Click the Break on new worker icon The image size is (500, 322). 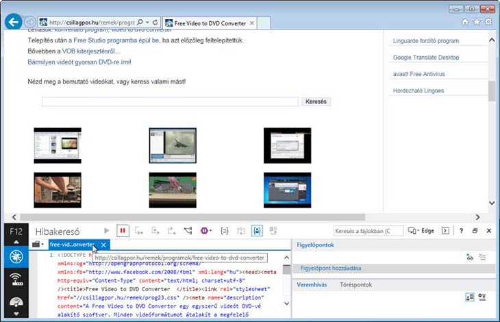click(x=188, y=230)
